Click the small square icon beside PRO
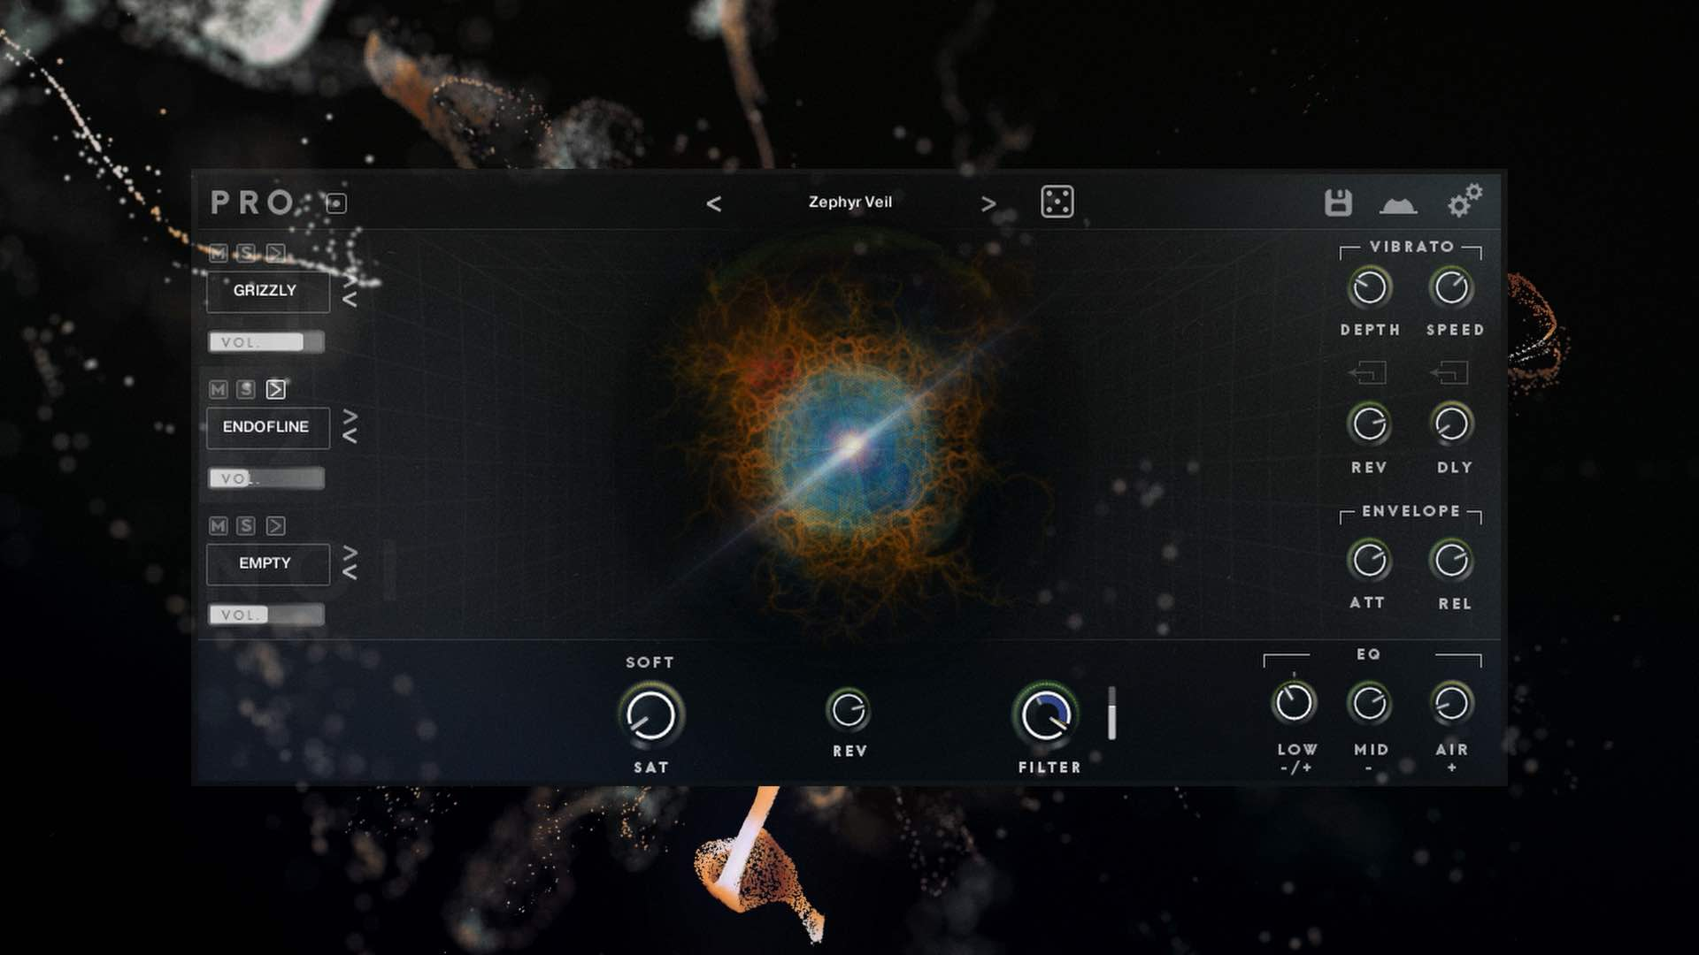 (336, 204)
